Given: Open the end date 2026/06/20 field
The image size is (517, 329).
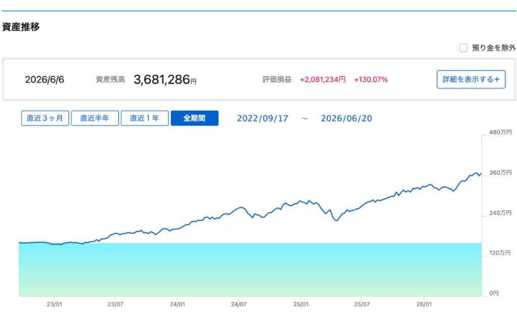Looking at the screenshot, I should pyautogui.click(x=346, y=119).
